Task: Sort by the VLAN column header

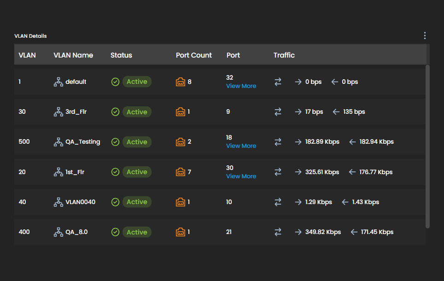Action: 27,55
